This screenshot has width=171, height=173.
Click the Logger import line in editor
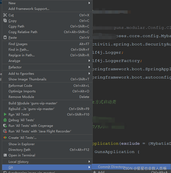pos(108,53)
